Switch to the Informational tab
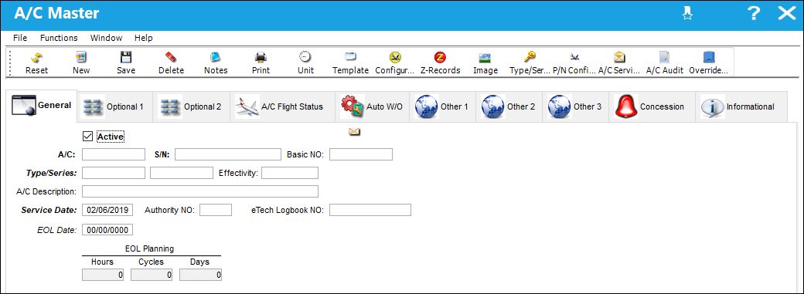The width and height of the screenshot is (804, 294). click(741, 106)
